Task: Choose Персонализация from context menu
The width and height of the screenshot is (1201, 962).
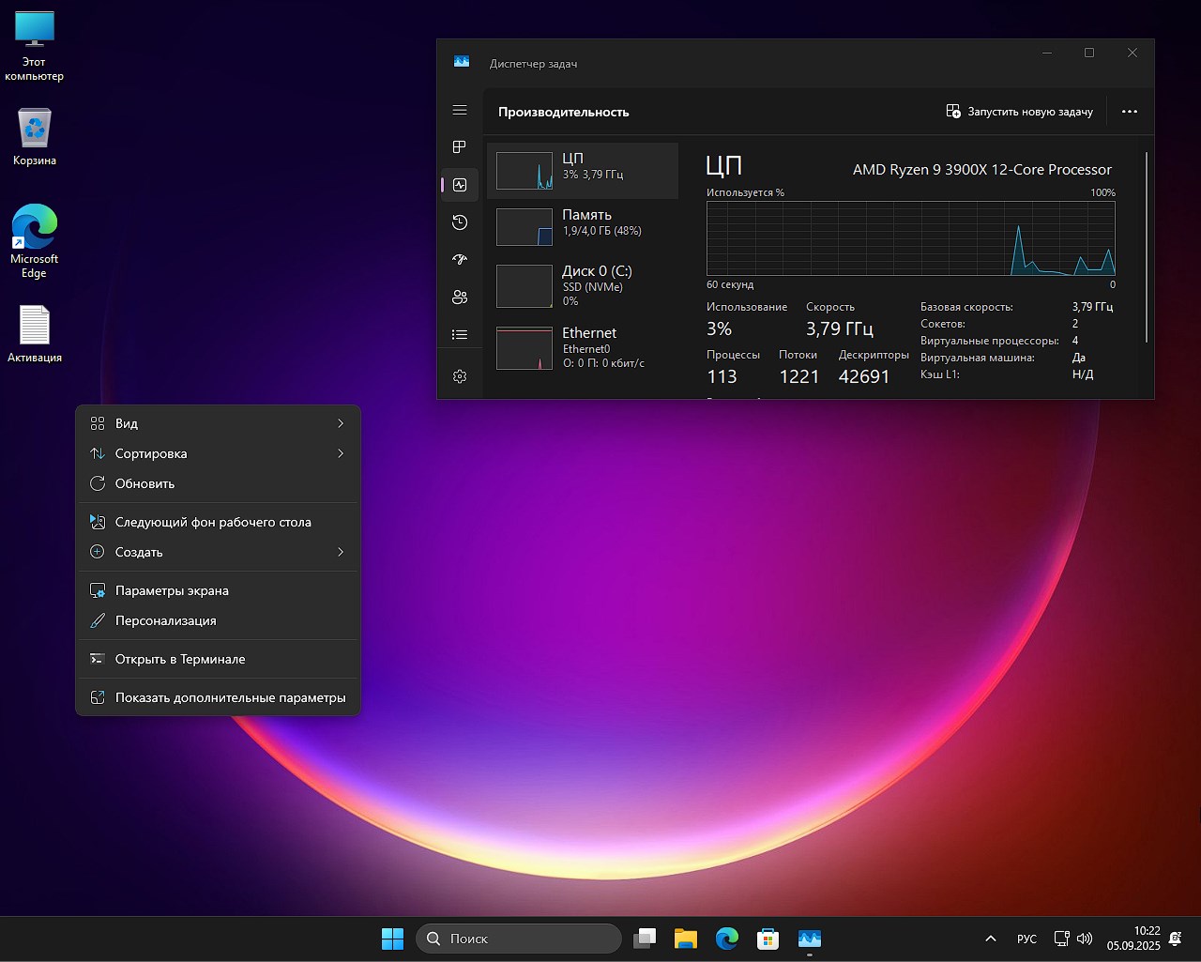Action: (x=166, y=620)
